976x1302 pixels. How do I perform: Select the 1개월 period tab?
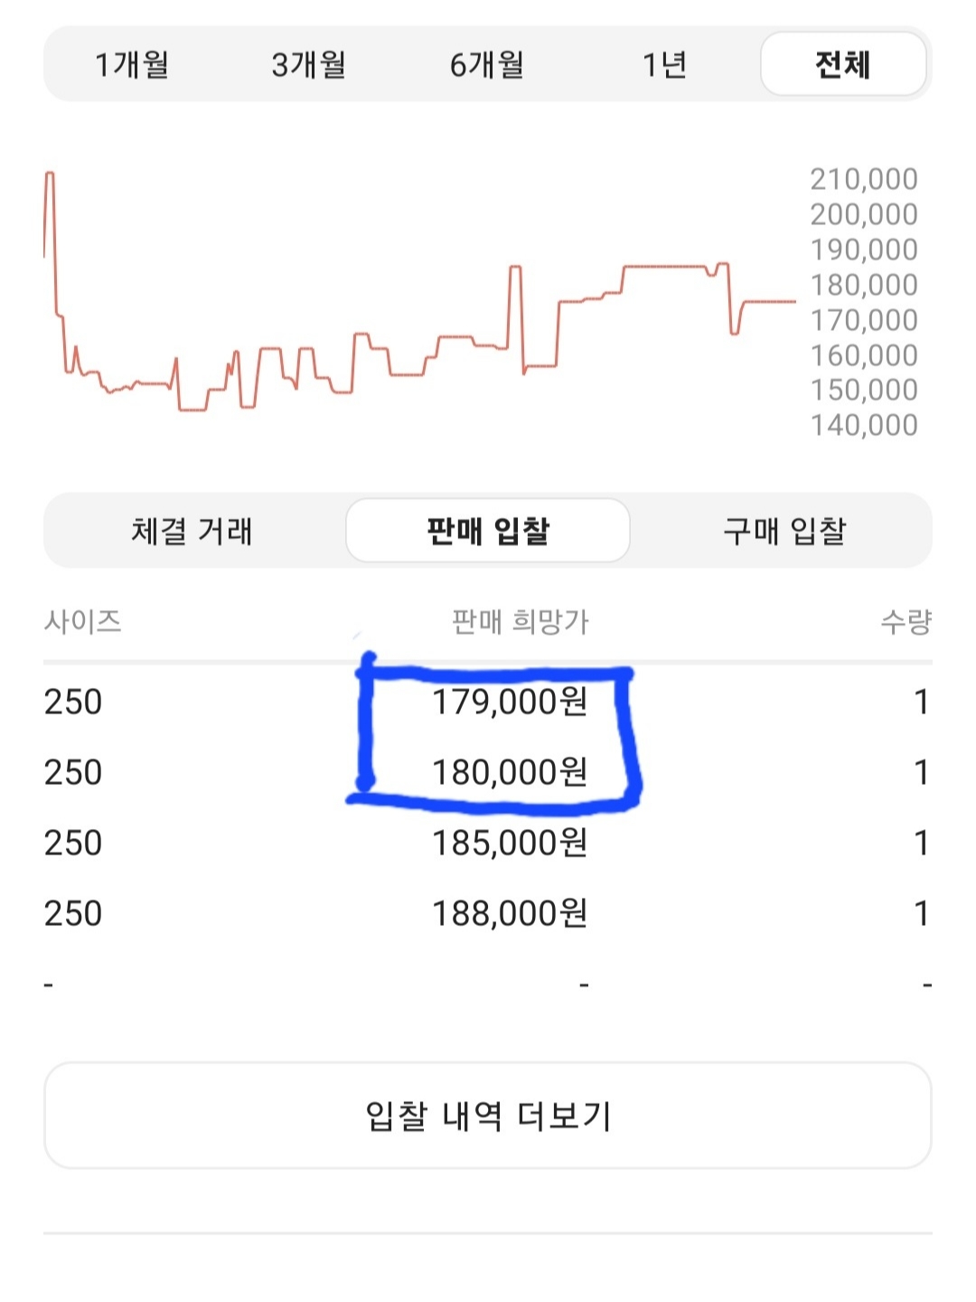132,64
